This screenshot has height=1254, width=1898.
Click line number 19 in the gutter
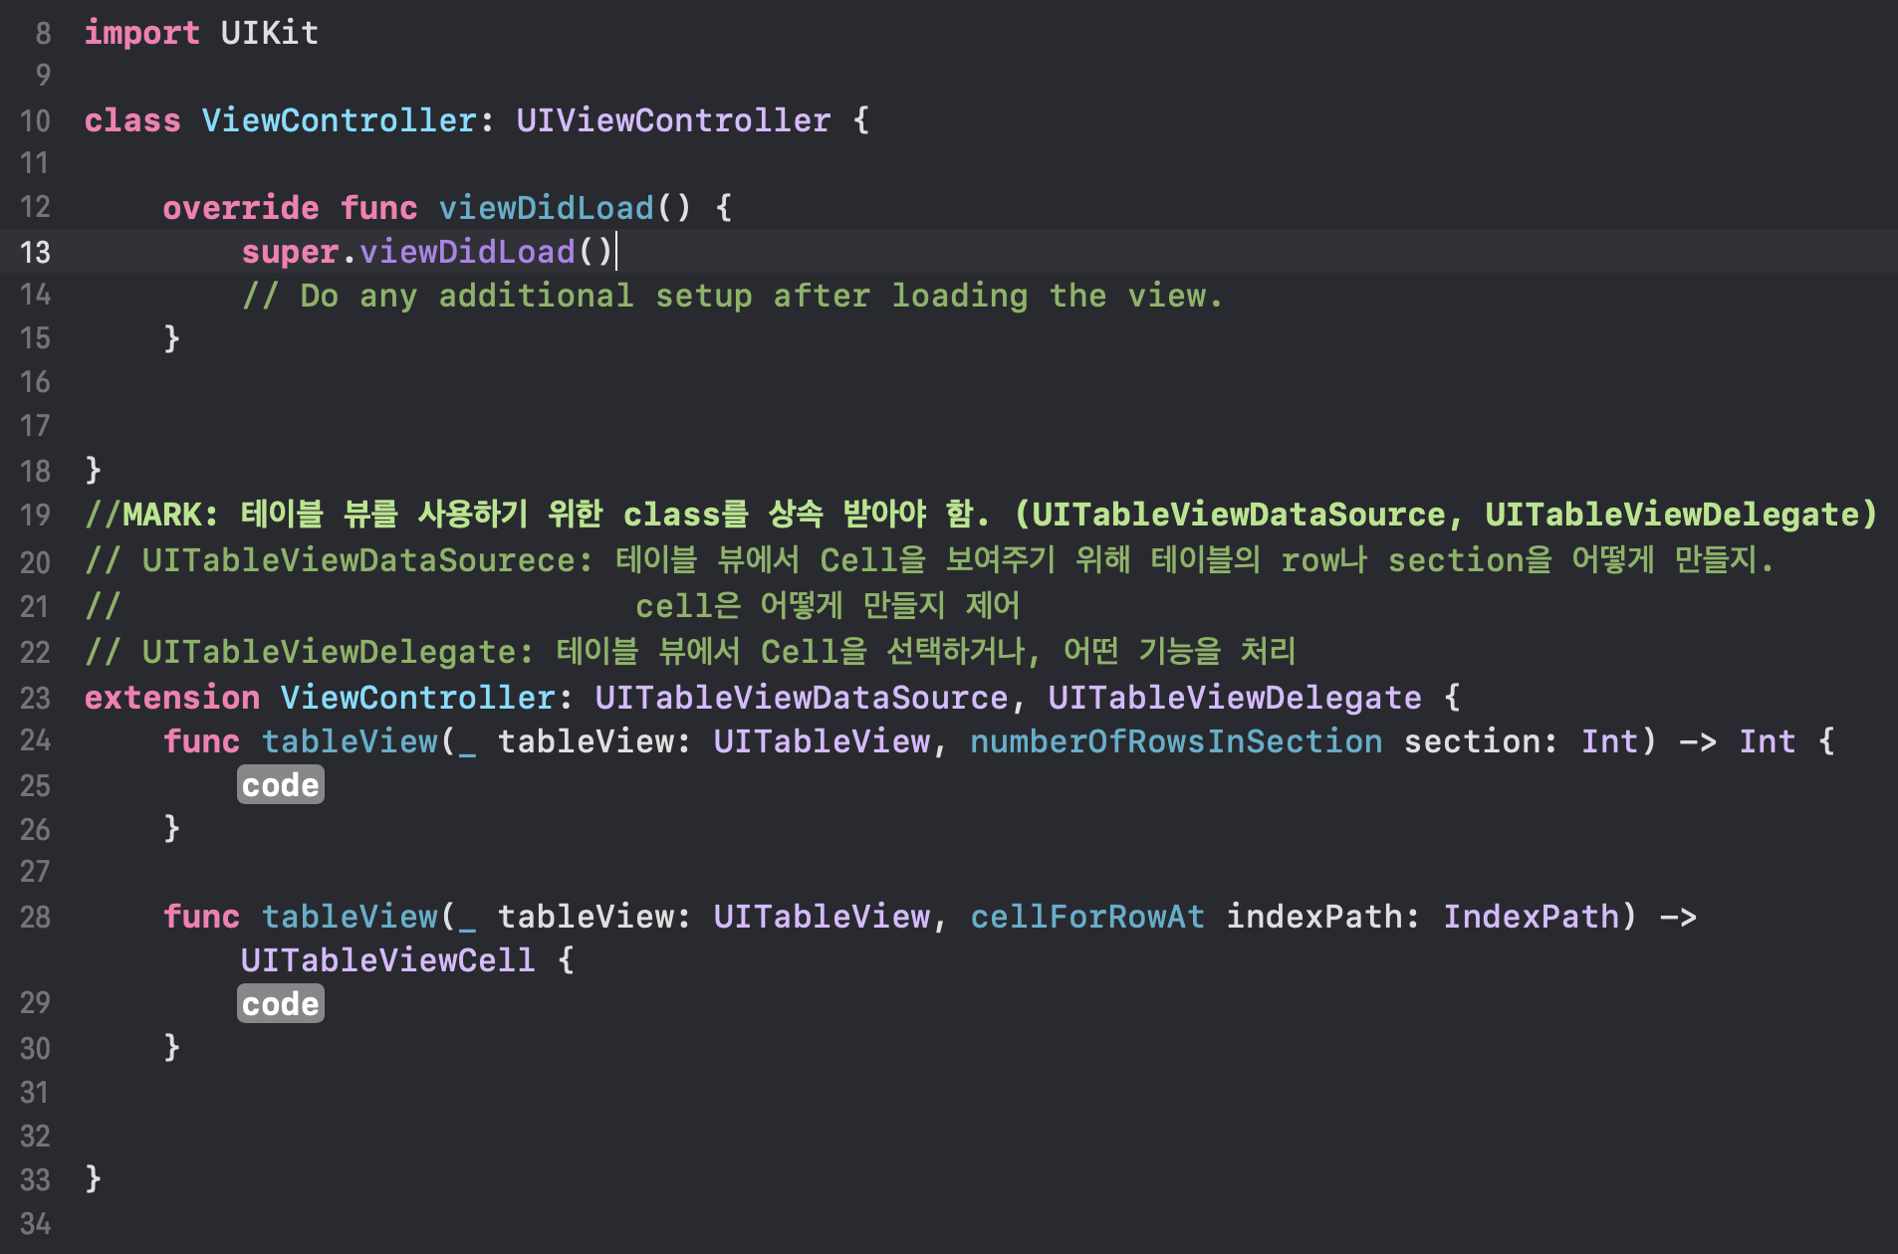(35, 515)
